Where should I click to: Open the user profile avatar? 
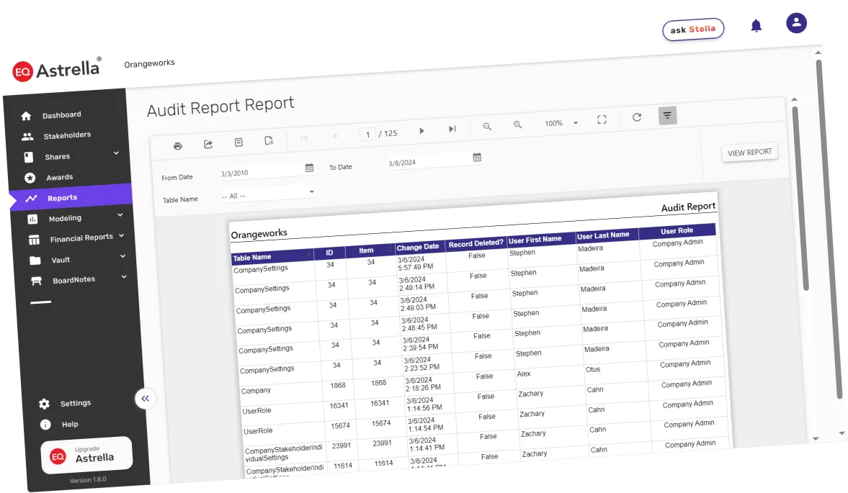click(x=796, y=24)
